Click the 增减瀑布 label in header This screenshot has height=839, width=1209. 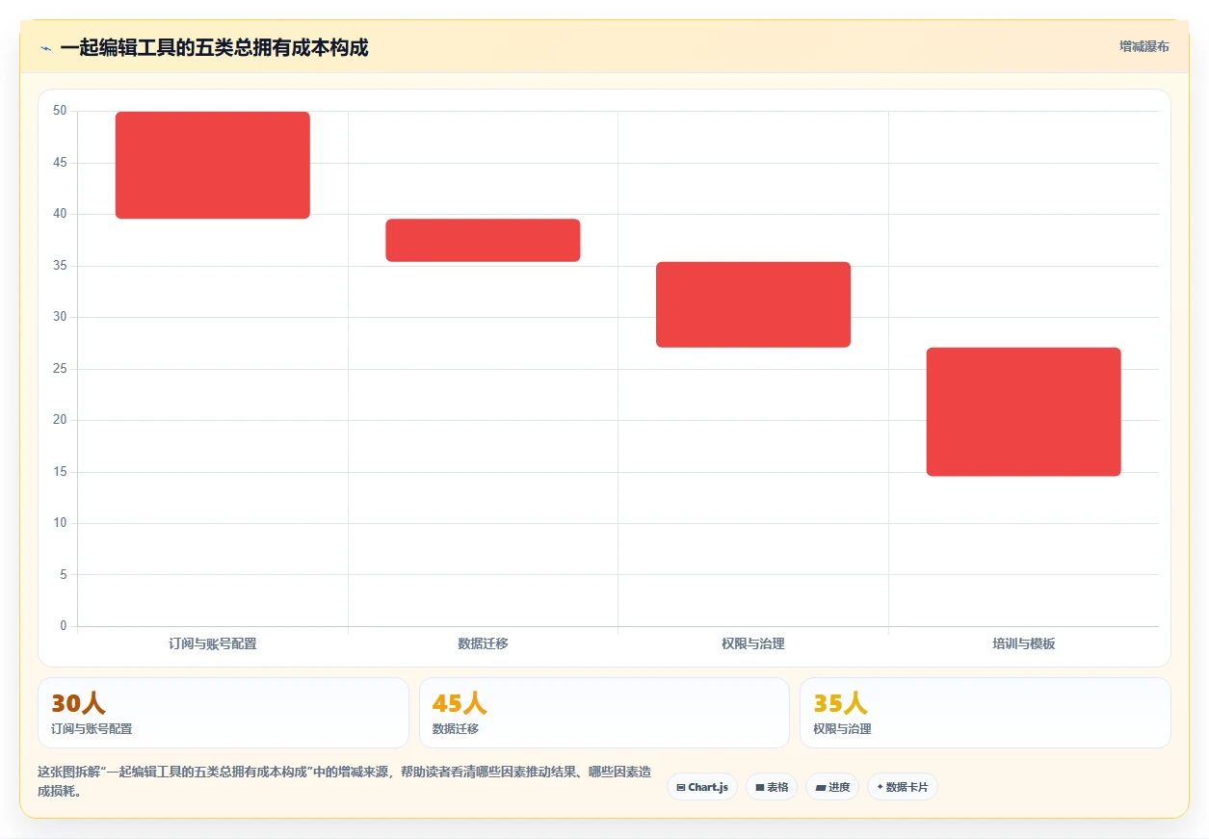pyautogui.click(x=1143, y=46)
